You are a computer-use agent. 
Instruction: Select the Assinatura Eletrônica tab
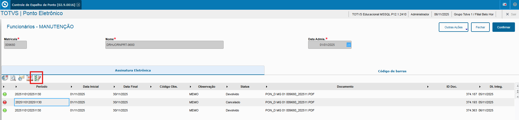(133, 70)
